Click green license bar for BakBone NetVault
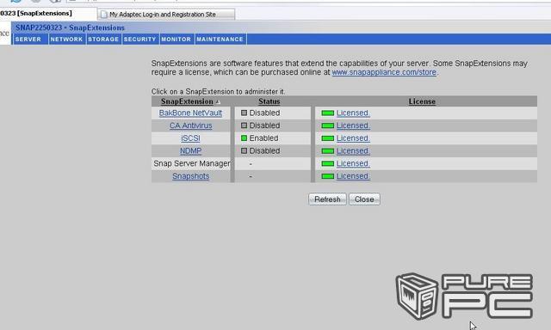This screenshot has width=551, height=330. click(x=327, y=113)
